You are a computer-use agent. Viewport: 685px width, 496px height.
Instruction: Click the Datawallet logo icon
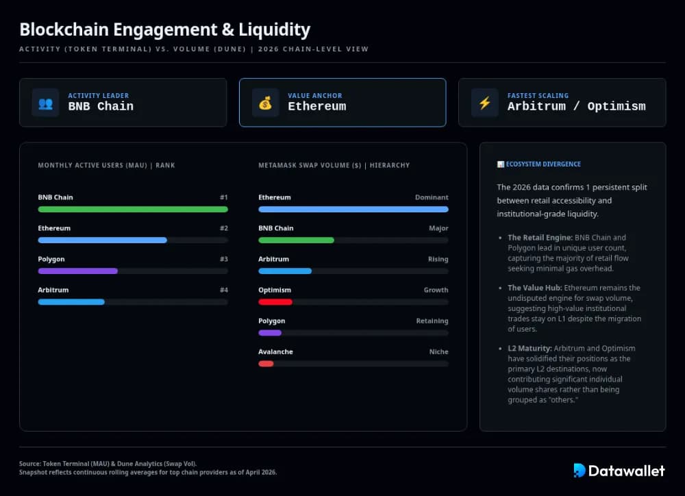click(580, 470)
